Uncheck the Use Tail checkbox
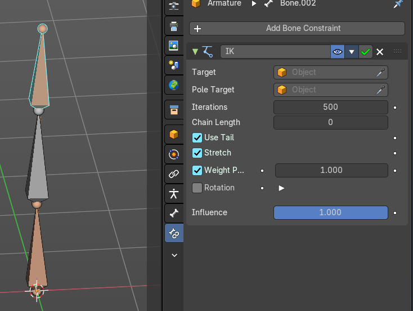This screenshot has height=311, width=413. [x=197, y=137]
